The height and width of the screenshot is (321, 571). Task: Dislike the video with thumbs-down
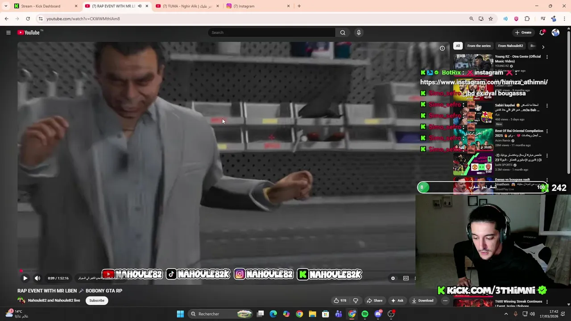[x=356, y=300]
